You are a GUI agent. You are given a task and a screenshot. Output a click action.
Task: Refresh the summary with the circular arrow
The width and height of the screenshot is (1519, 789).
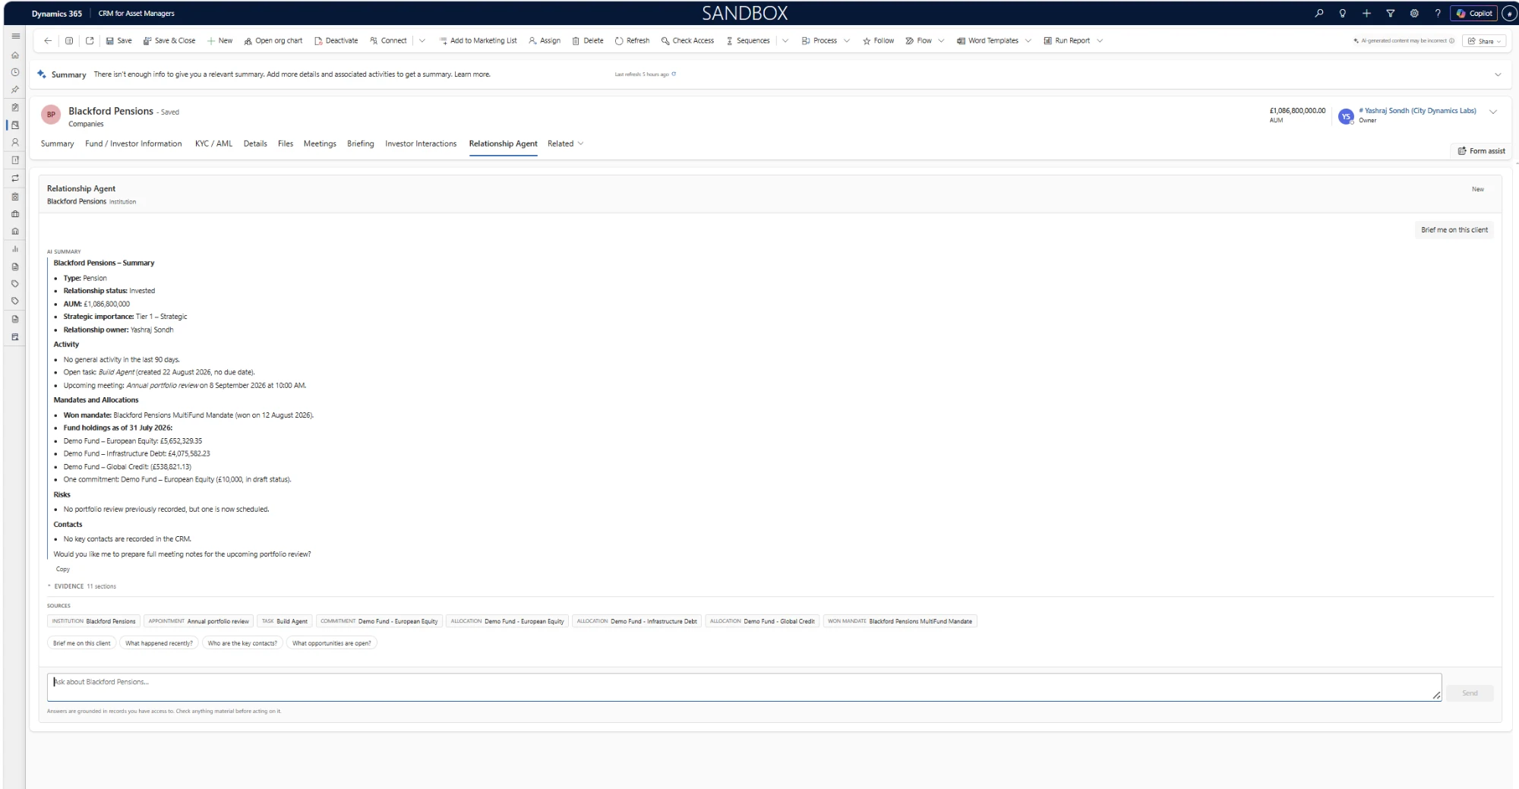674,74
